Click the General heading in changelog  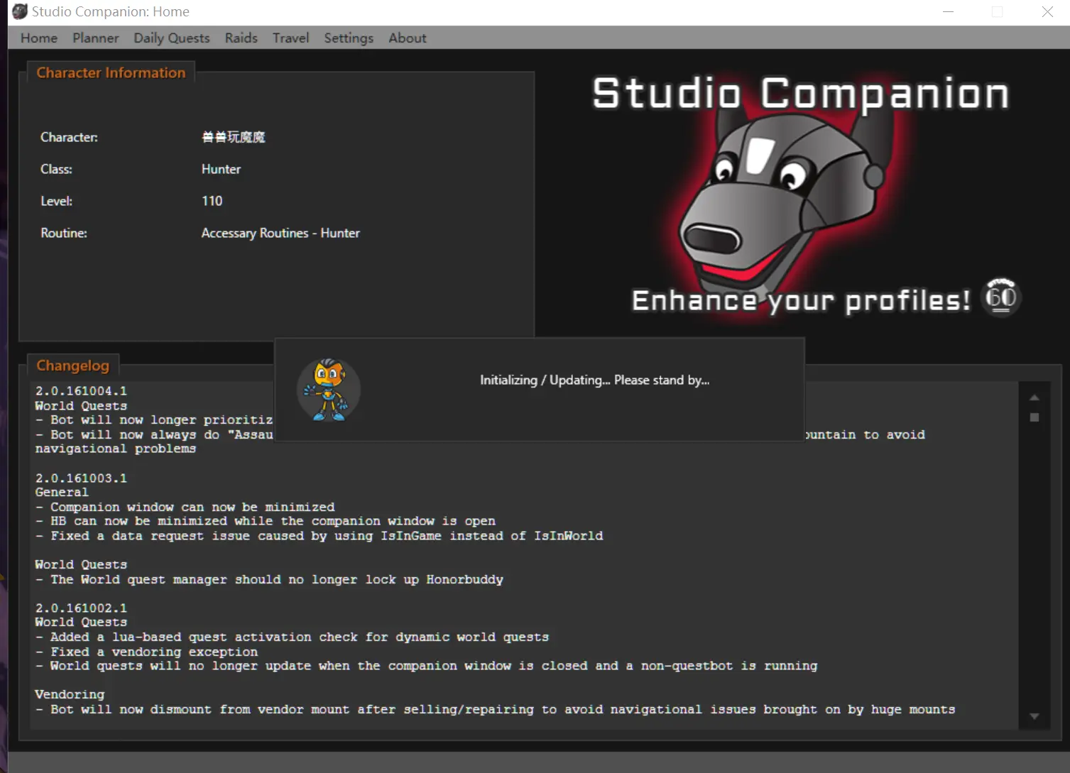tap(62, 492)
